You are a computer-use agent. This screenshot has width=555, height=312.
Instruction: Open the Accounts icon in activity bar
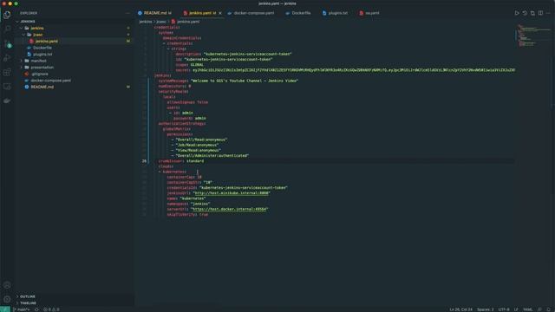7,285
